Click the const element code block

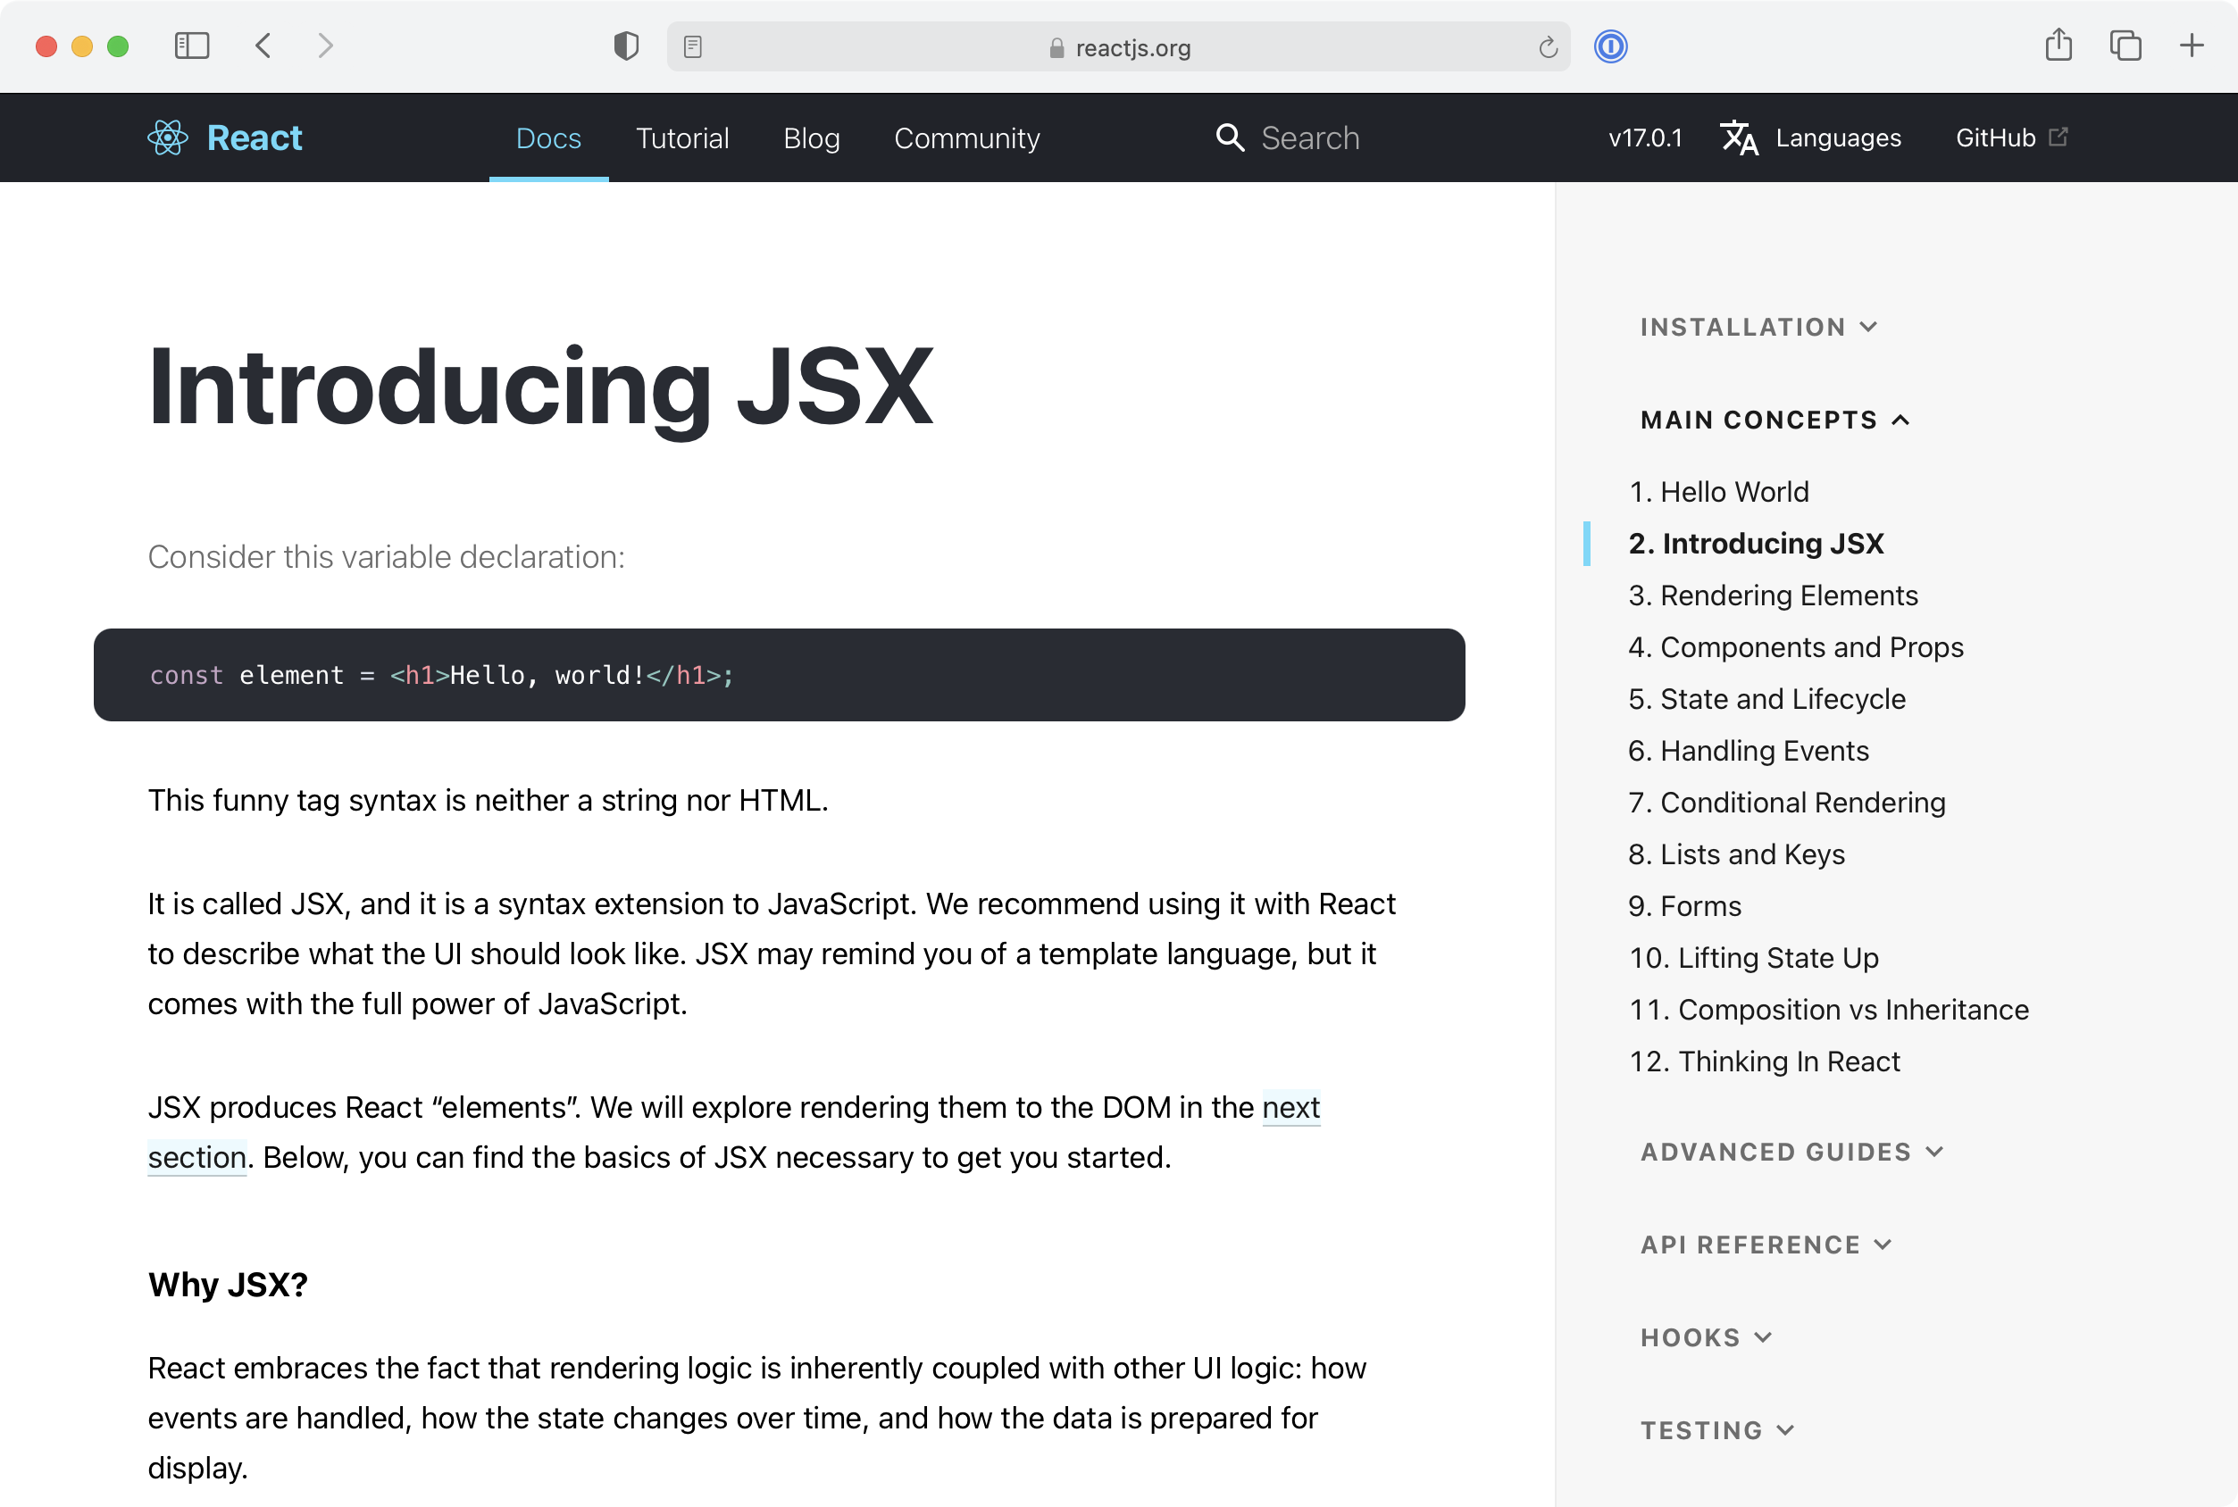[779, 675]
